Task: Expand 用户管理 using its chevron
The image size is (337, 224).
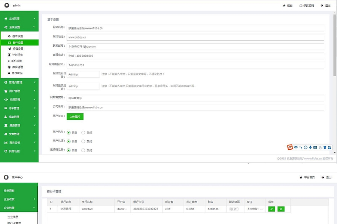Action: click(34, 91)
